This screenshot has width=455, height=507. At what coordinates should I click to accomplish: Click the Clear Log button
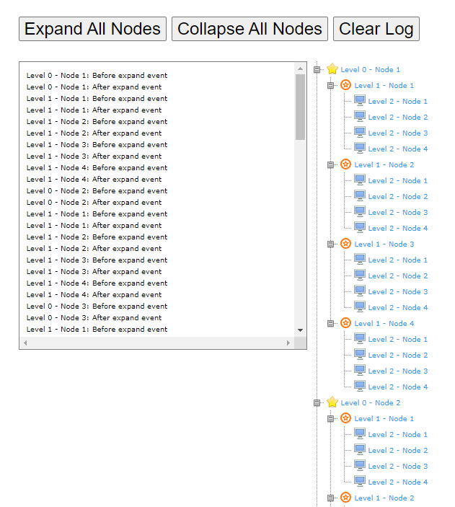click(376, 29)
